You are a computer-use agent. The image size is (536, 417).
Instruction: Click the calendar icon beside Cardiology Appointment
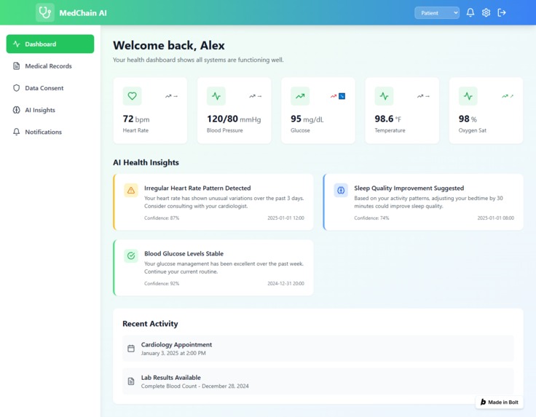131,349
